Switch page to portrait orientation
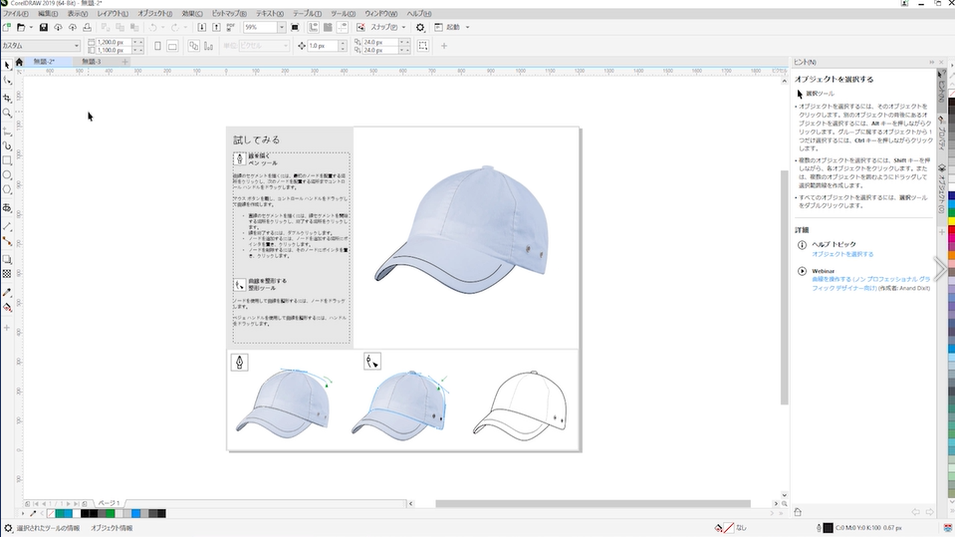955x537 pixels. 155,46
